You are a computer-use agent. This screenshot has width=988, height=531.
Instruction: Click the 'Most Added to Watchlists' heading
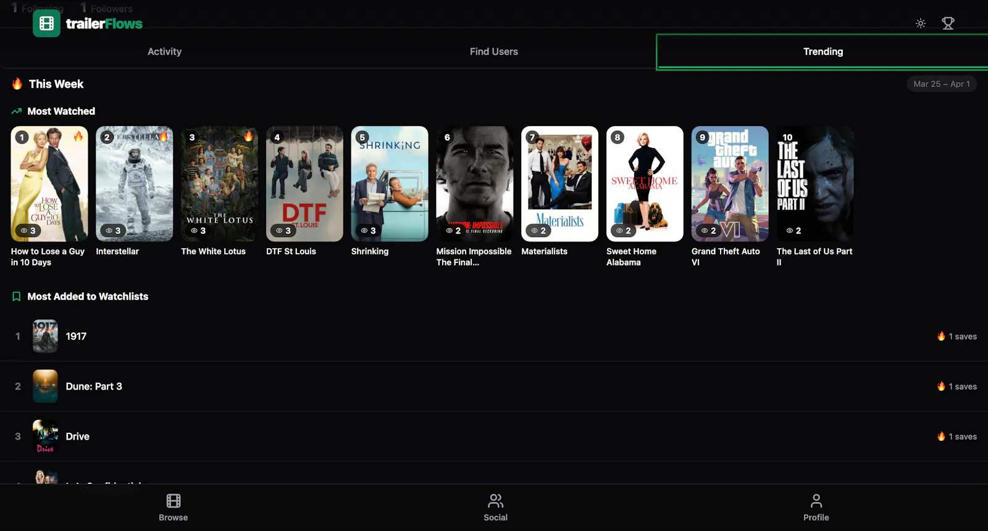[x=88, y=297]
